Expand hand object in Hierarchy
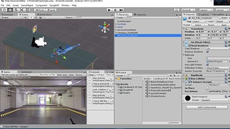Screen dimensions: 230x129 116,27
